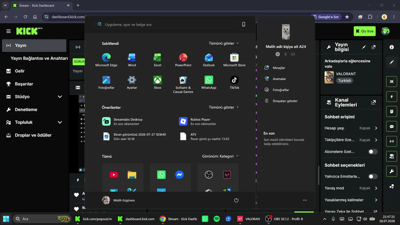The width and height of the screenshot is (400, 225).
Task: Open the Takipçilere özel setting
Action: point(351,140)
